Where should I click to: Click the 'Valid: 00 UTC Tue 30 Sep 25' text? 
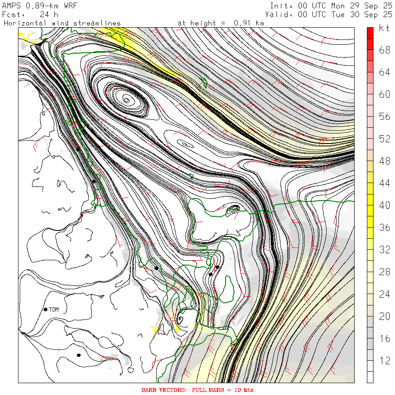pyautogui.click(x=329, y=14)
